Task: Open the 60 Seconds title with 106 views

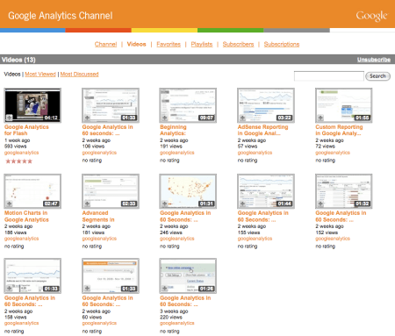Action: coord(107,130)
